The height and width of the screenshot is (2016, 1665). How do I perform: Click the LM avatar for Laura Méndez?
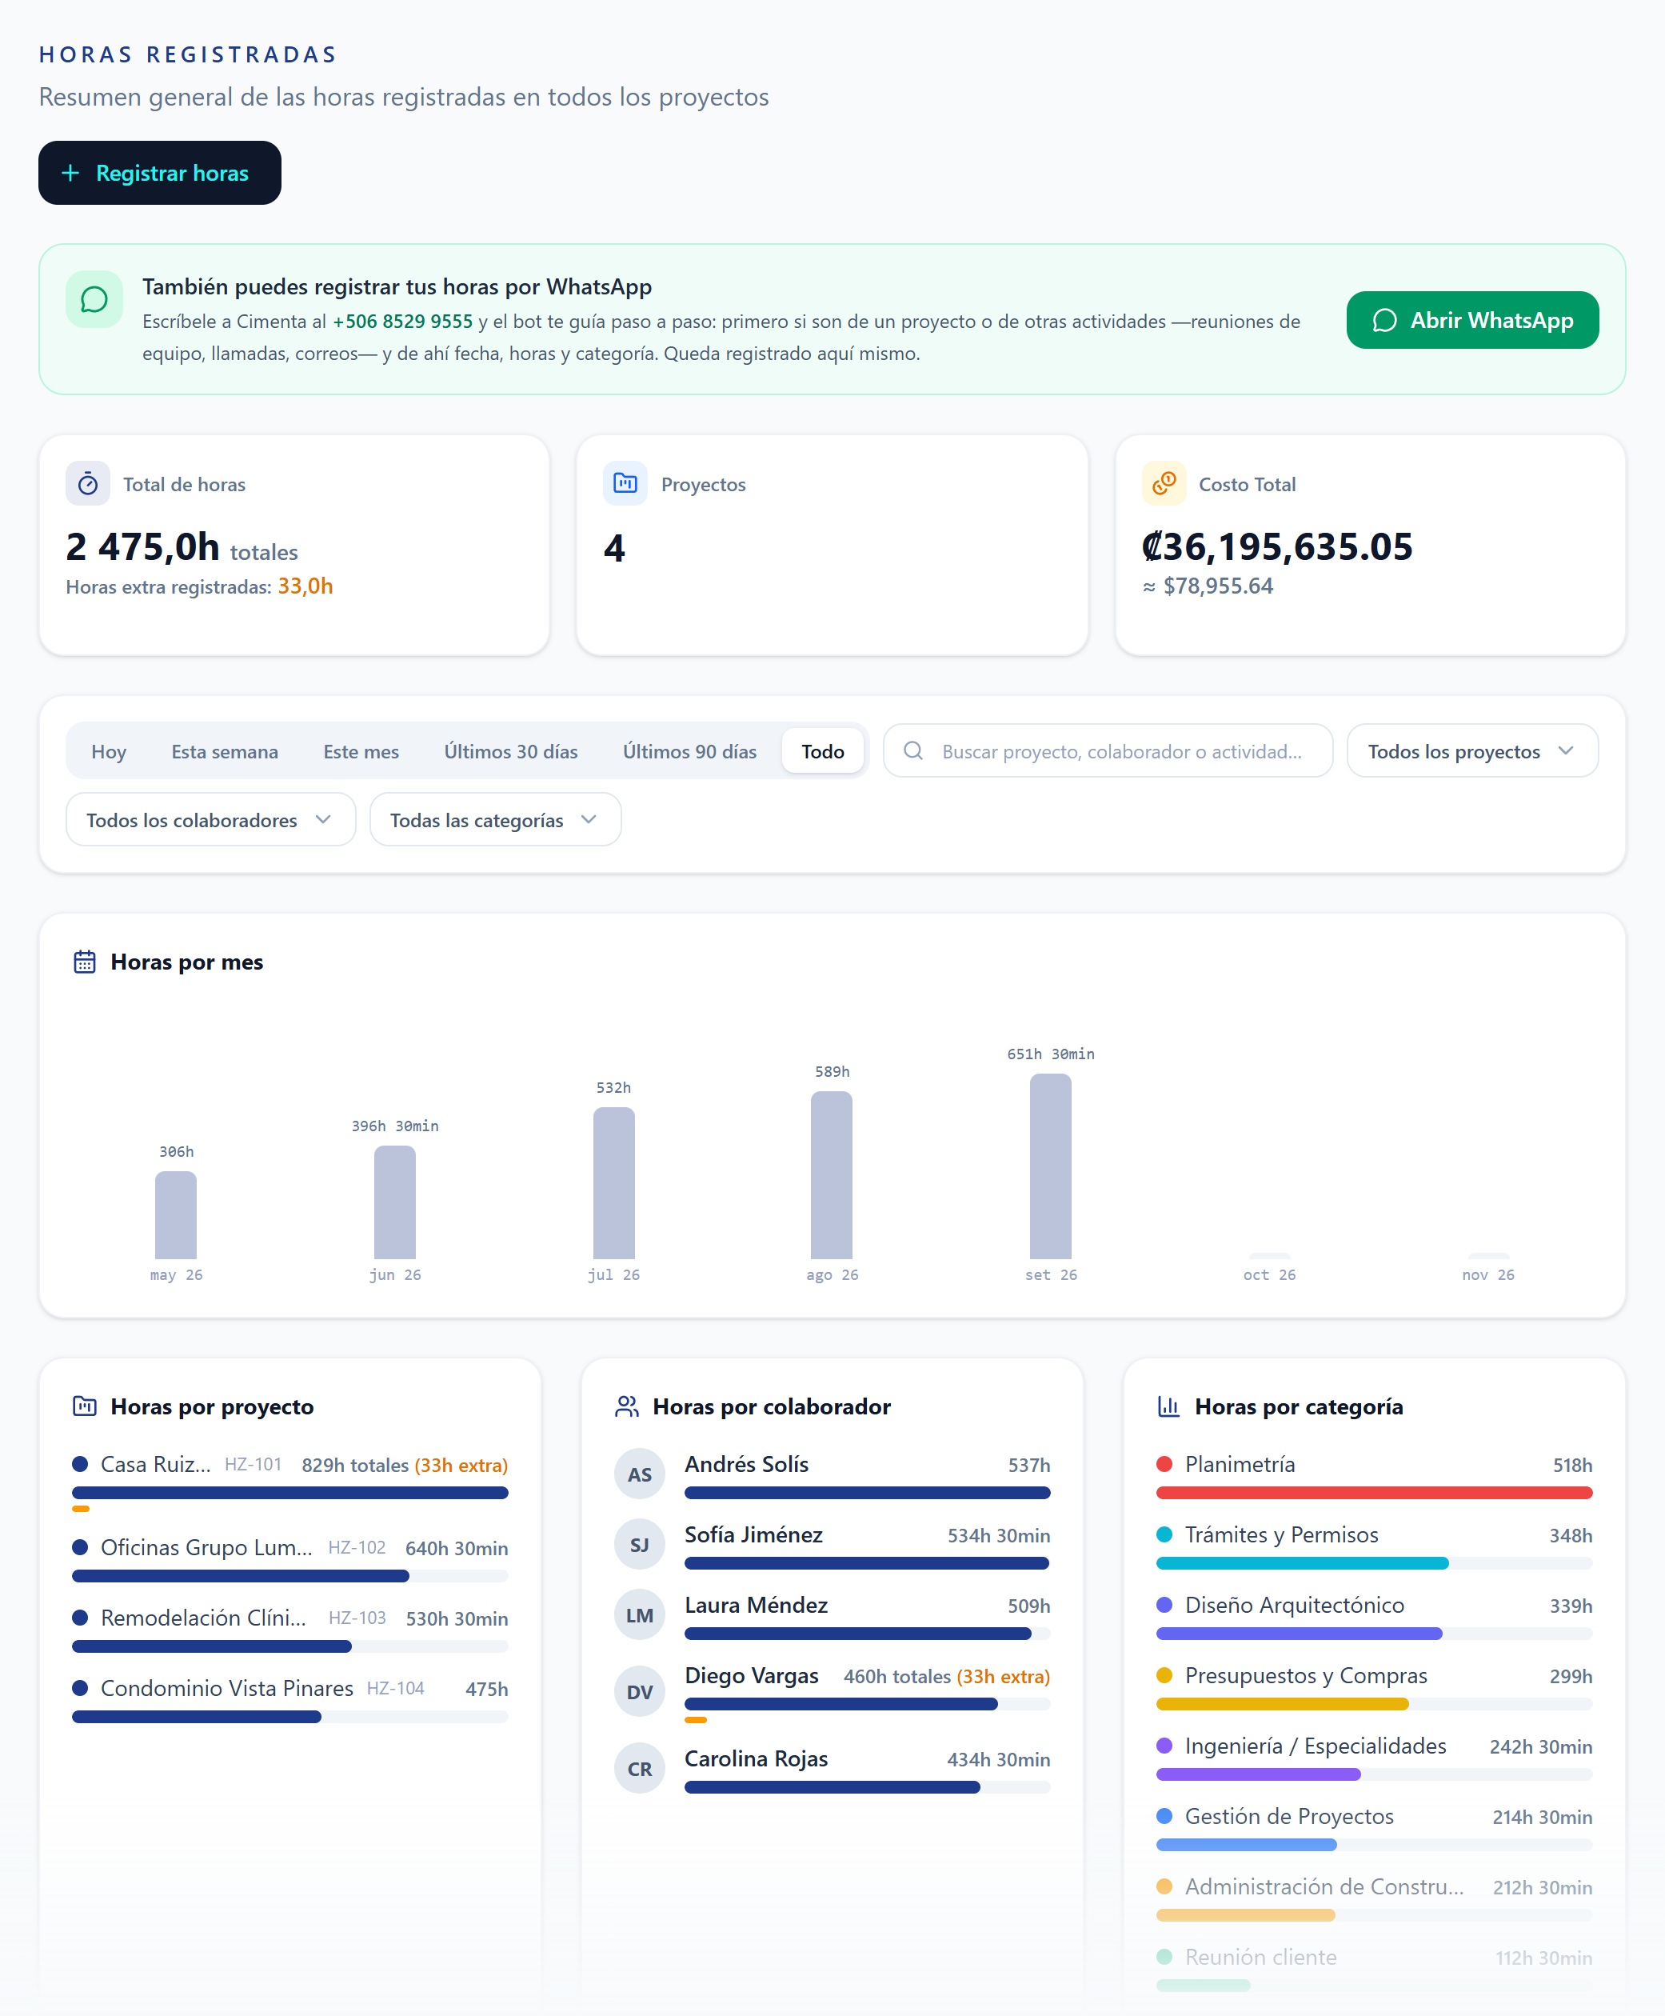(x=640, y=1615)
